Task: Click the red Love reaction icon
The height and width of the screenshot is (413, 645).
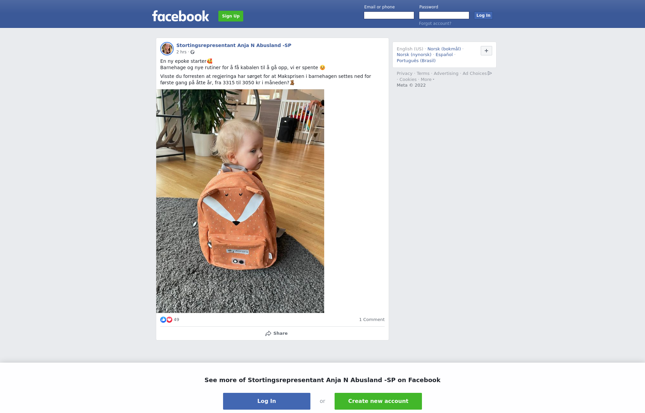Action: pos(169,320)
